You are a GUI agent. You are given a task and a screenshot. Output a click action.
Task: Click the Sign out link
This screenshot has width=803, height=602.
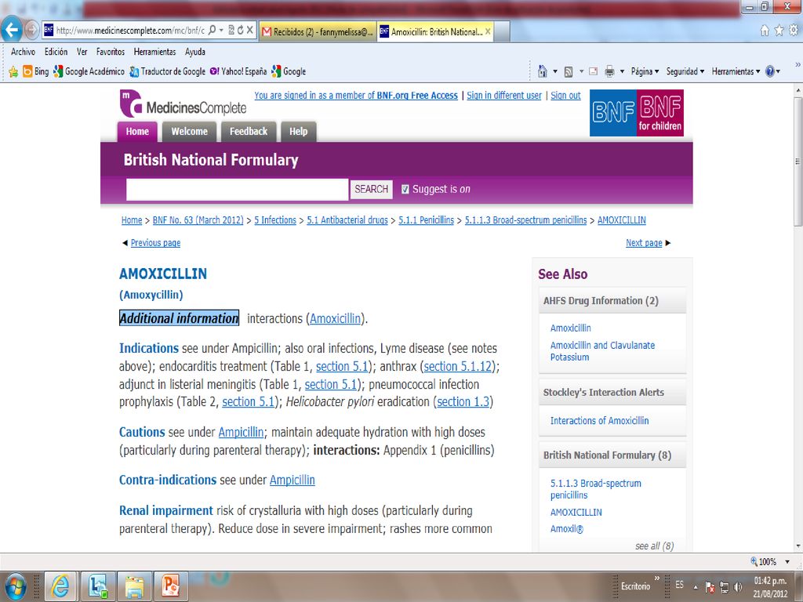point(565,95)
